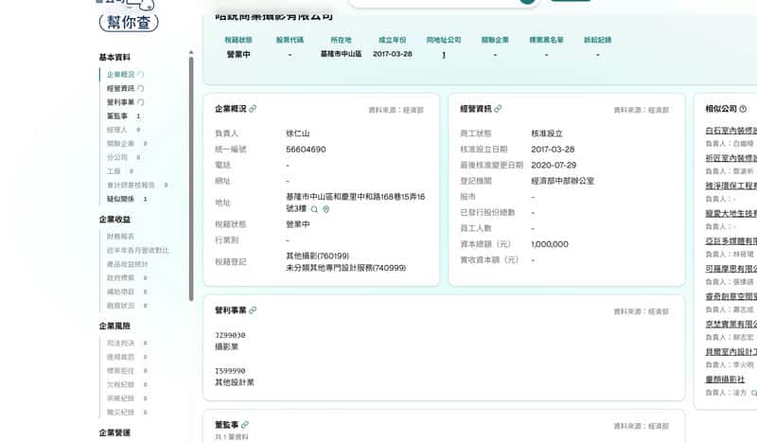Click the sidebar vertical scrollbar
The height and width of the screenshot is (442, 757).
click(192, 142)
